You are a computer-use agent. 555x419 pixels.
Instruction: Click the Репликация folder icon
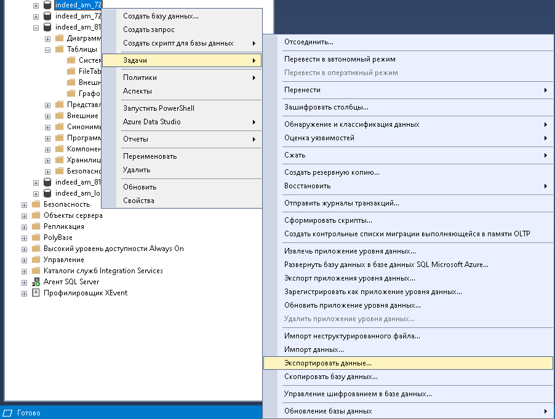[x=36, y=226]
